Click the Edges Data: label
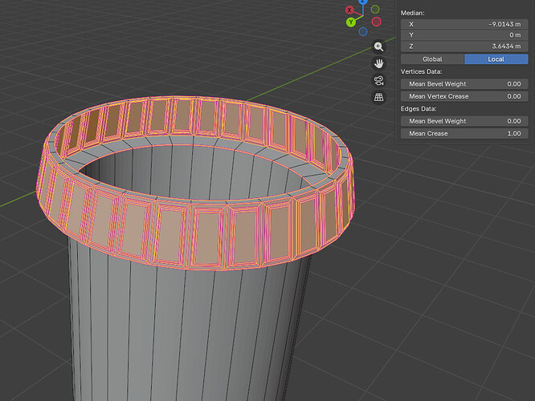This screenshot has width=535, height=401. 419,109
